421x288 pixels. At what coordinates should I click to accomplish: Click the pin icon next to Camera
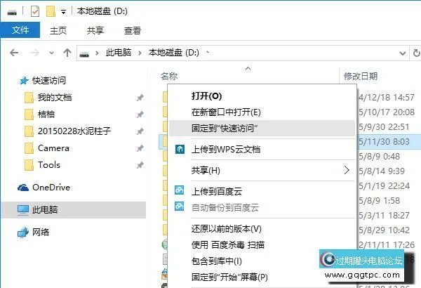[x=140, y=148]
